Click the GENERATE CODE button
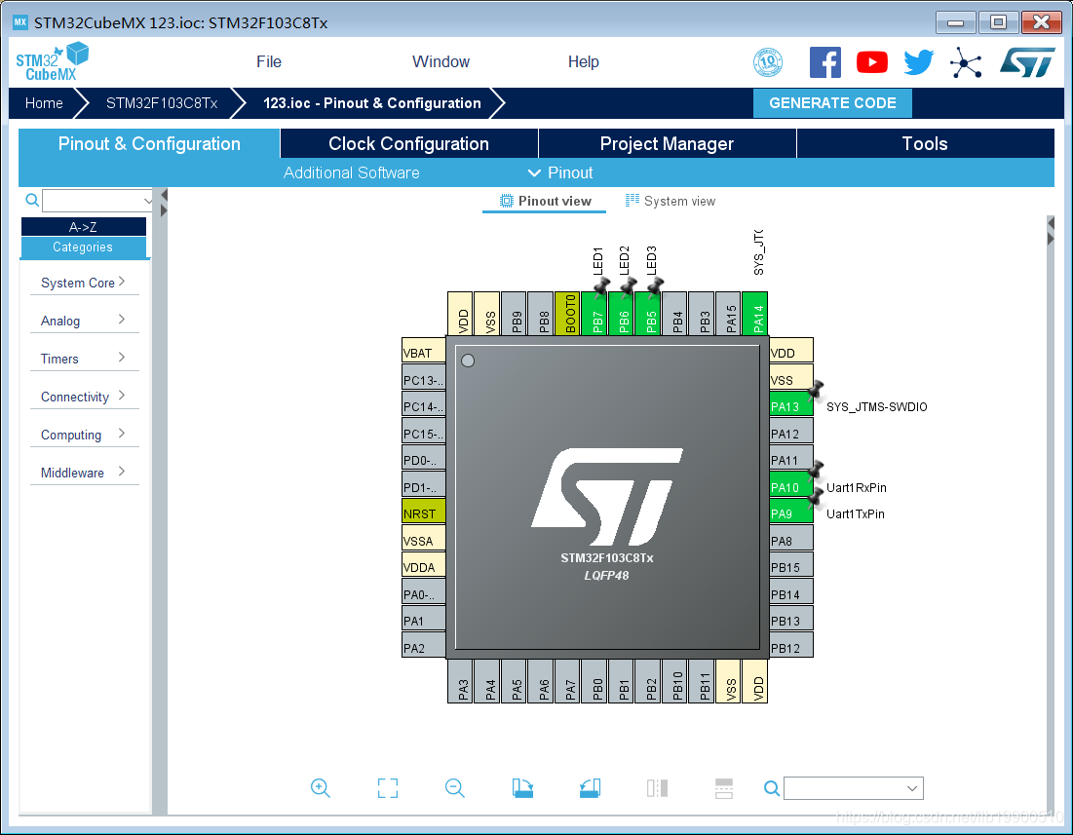Screen dimensions: 1073x835 click(832, 103)
